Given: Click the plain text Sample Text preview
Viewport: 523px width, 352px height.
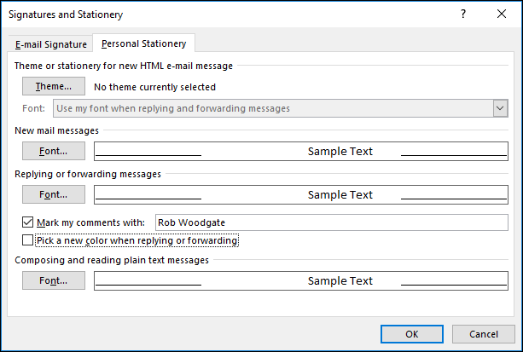Looking at the screenshot, I should point(340,280).
